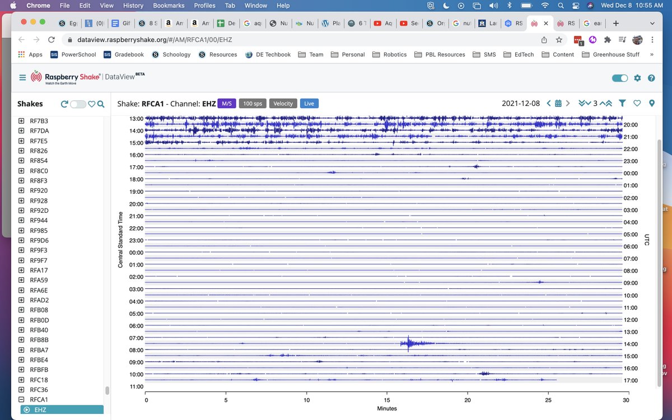Click the Live badge
This screenshot has height=420, width=672.
coord(309,104)
